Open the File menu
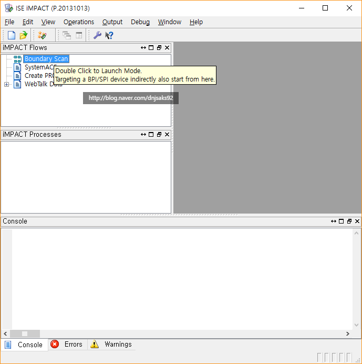The height and width of the screenshot is (364, 362). (9, 22)
